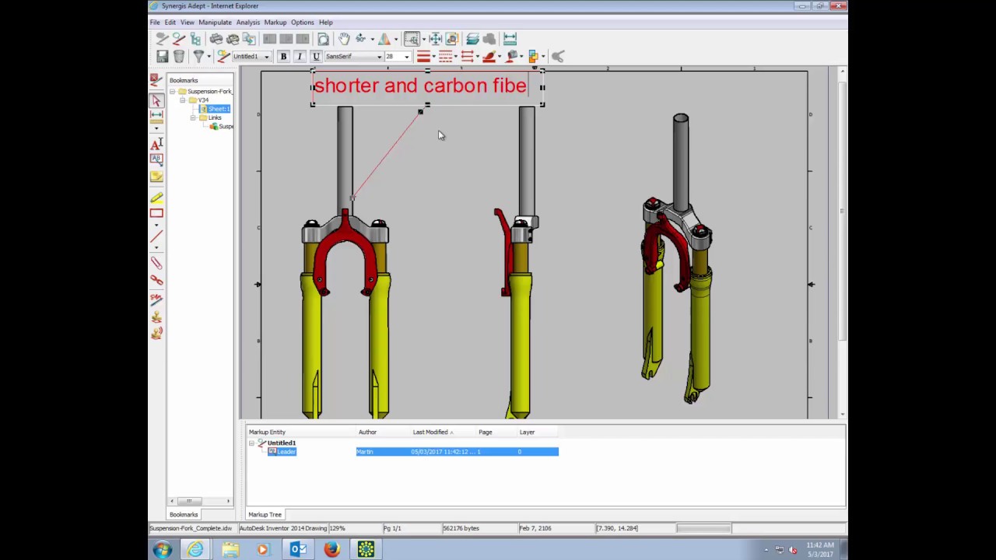Switch to the Bookmarks bottom tab

[x=184, y=514]
